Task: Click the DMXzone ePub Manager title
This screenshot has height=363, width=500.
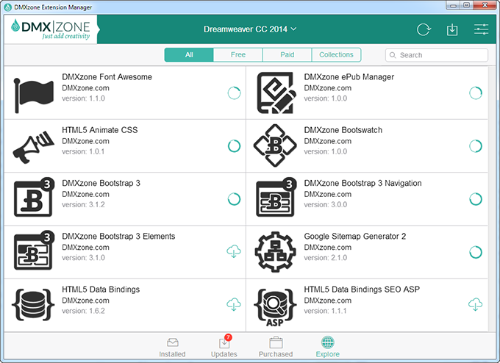Action: coord(349,77)
